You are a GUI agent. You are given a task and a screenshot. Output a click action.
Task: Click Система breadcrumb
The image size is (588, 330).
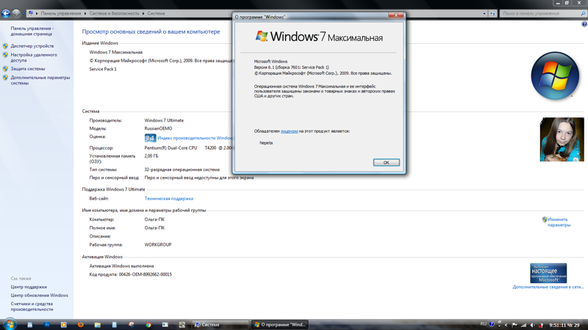(x=156, y=13)
